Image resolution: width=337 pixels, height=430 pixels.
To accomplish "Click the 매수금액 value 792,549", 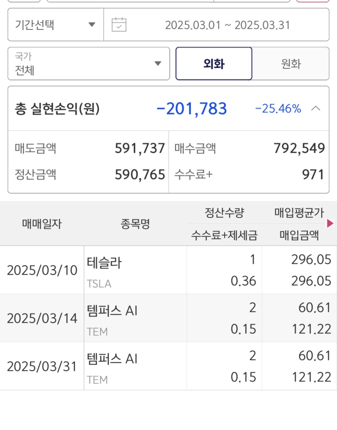I will pyautogui.click(x=300, y=149).
